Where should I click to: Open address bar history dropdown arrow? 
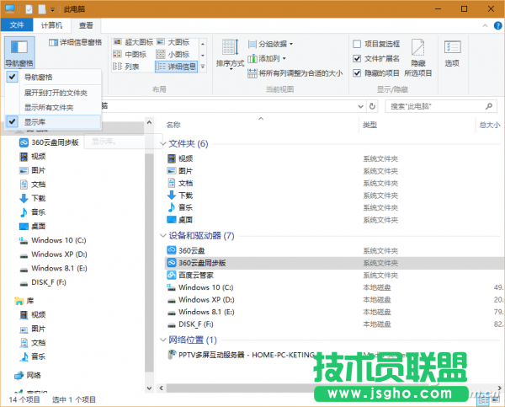point(361,106)
